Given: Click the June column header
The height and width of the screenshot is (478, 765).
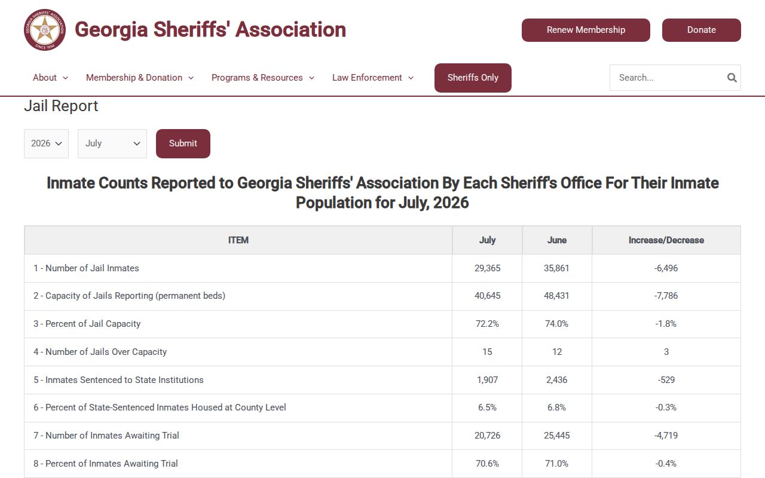Looking at the screenshot, I should point(557,240).
